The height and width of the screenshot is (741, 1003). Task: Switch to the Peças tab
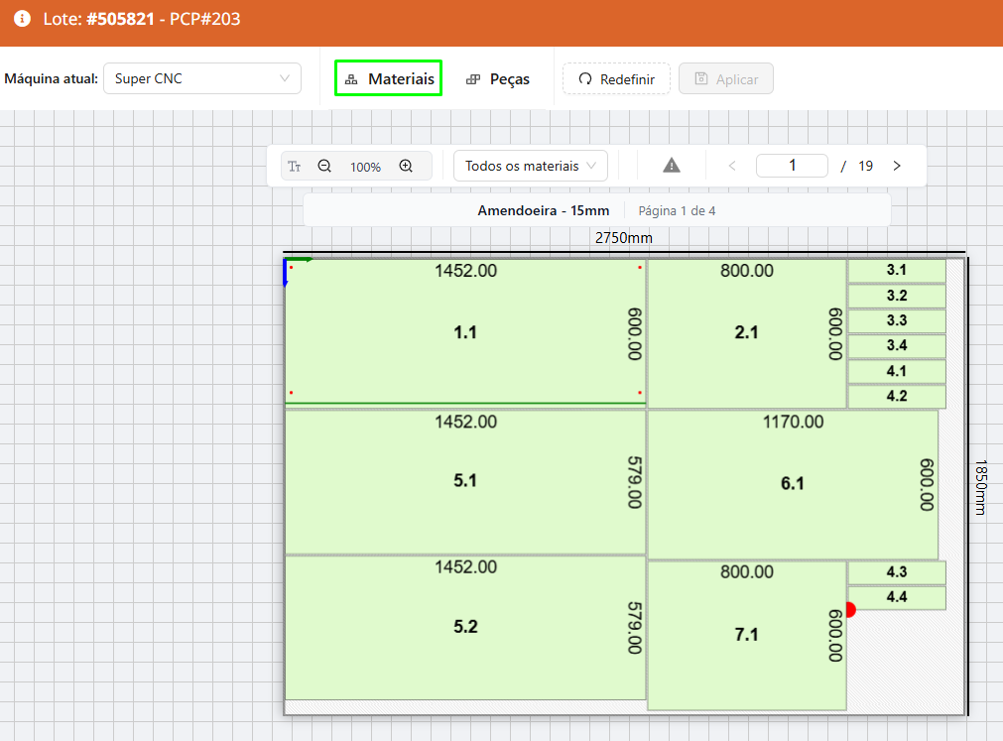[x=498, y=79]
